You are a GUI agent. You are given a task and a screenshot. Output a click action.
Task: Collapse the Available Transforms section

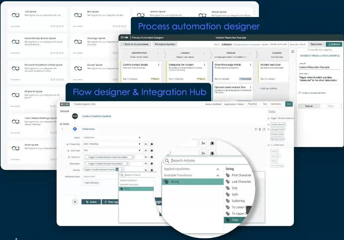(218, 175)
